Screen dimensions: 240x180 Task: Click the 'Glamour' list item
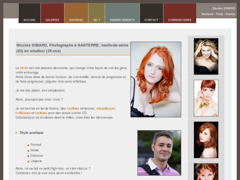37,156
